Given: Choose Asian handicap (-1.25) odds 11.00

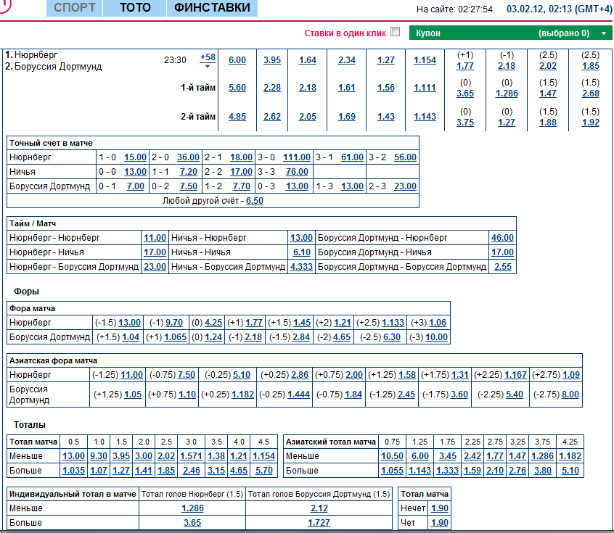Looking at the screenshot, I should 131,375.
